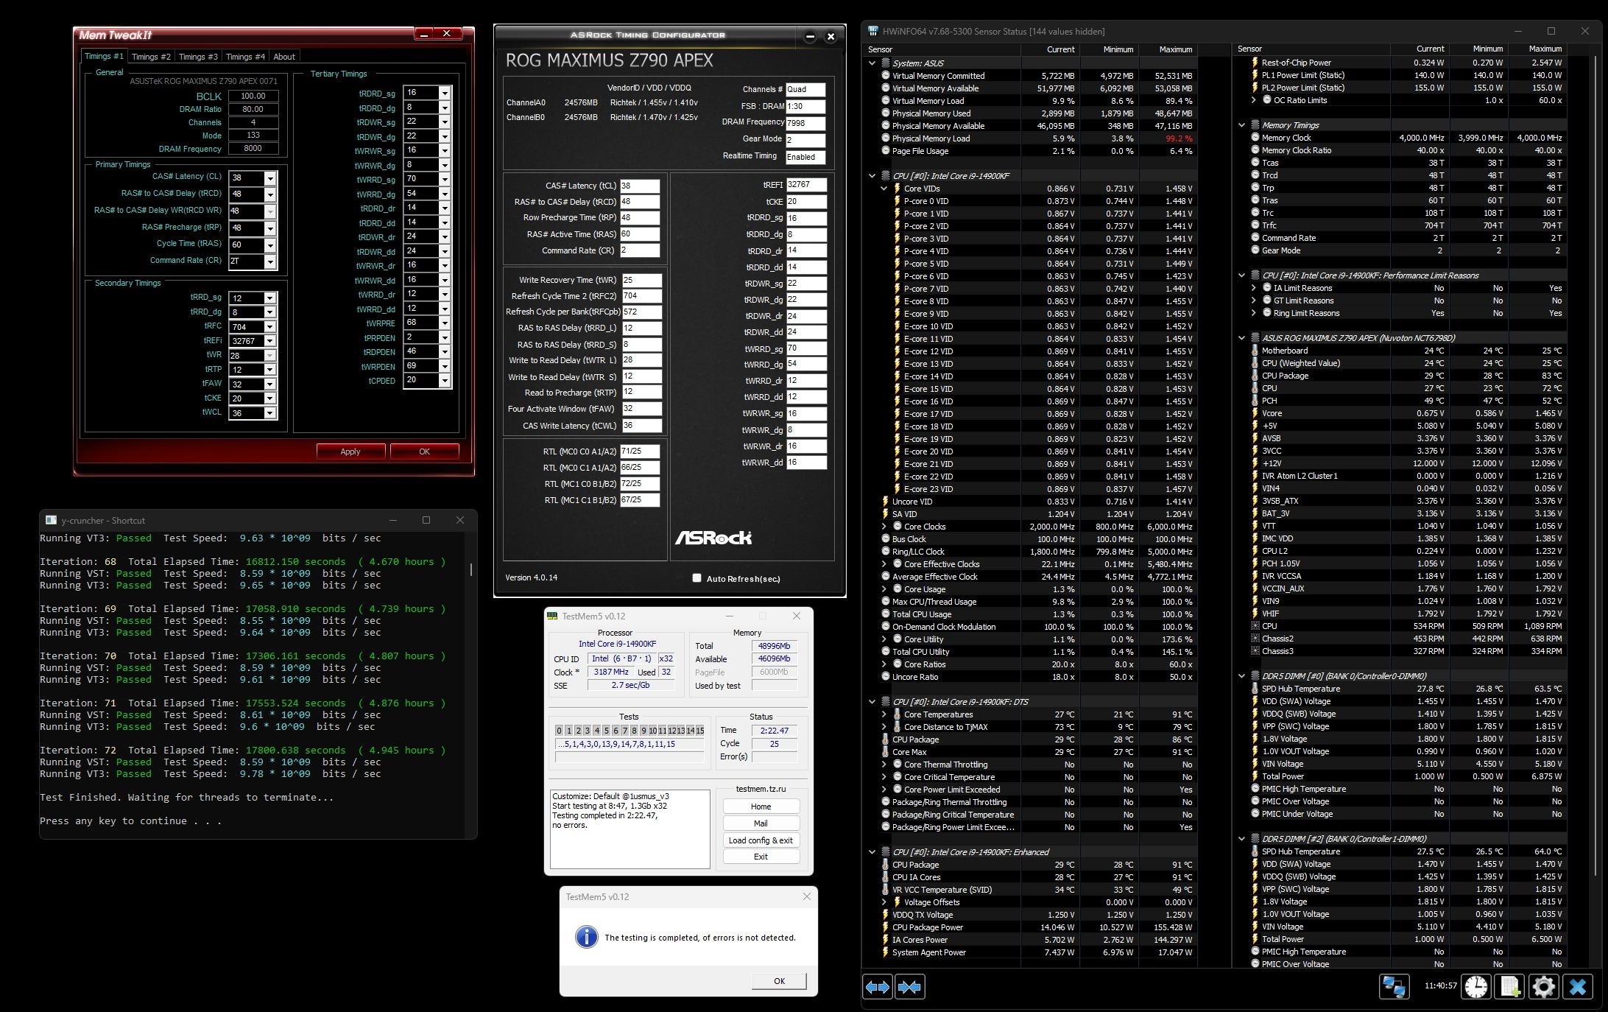
Task: Open HWiNFO sensor settings gear
Action: pos(1544,986)
